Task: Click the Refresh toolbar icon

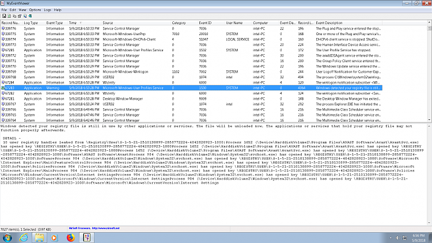Action: click(9, 16)
